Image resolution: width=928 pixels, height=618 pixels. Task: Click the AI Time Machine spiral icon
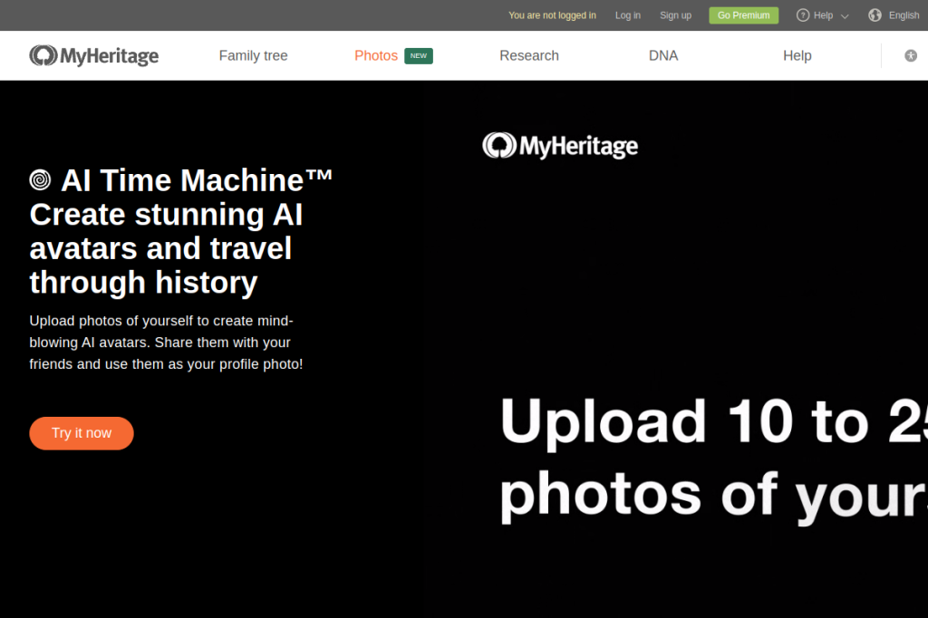(x=40, y=179)
